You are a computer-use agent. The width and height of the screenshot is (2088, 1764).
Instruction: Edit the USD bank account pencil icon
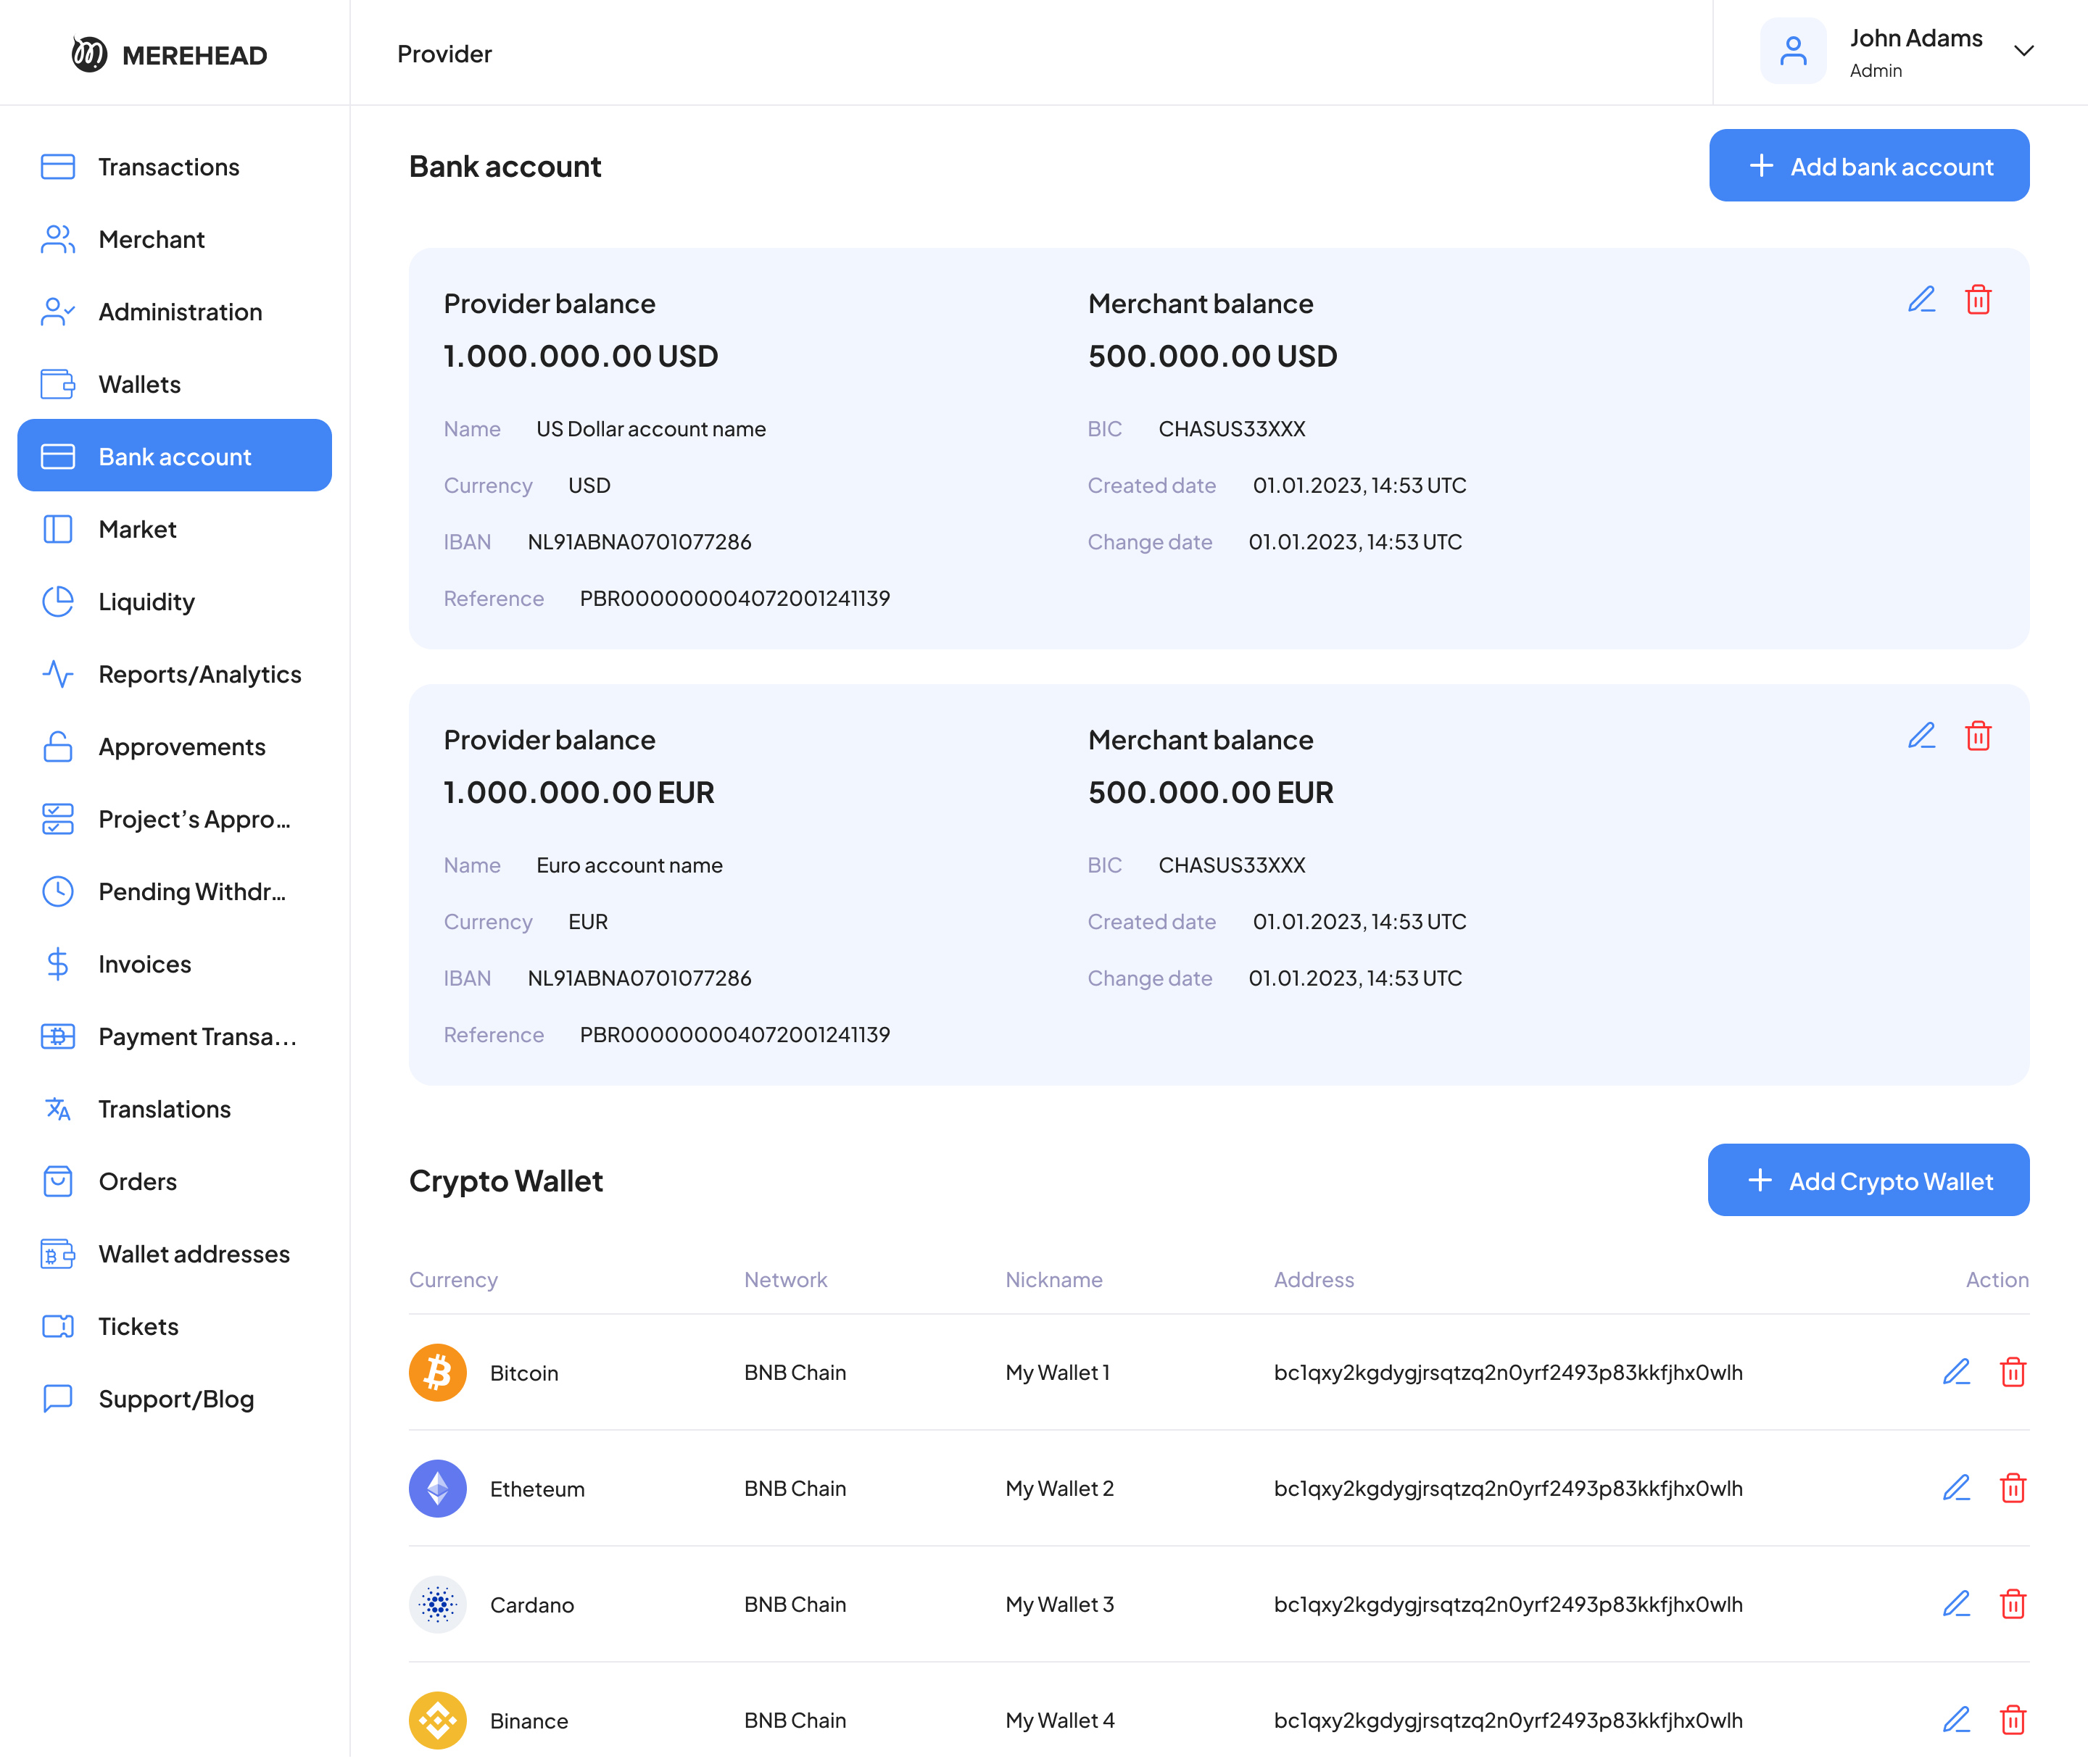coord(1921,300)
